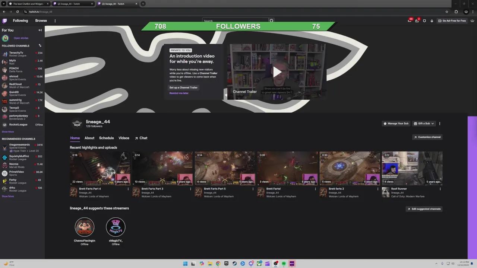This screenshot has width=477, height=268.
Task: Go to Browse in top nav
Action: coord(41,21)
